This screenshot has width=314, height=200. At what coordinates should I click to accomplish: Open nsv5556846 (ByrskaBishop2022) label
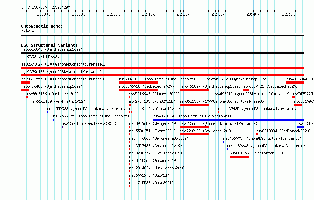point(52,49)
